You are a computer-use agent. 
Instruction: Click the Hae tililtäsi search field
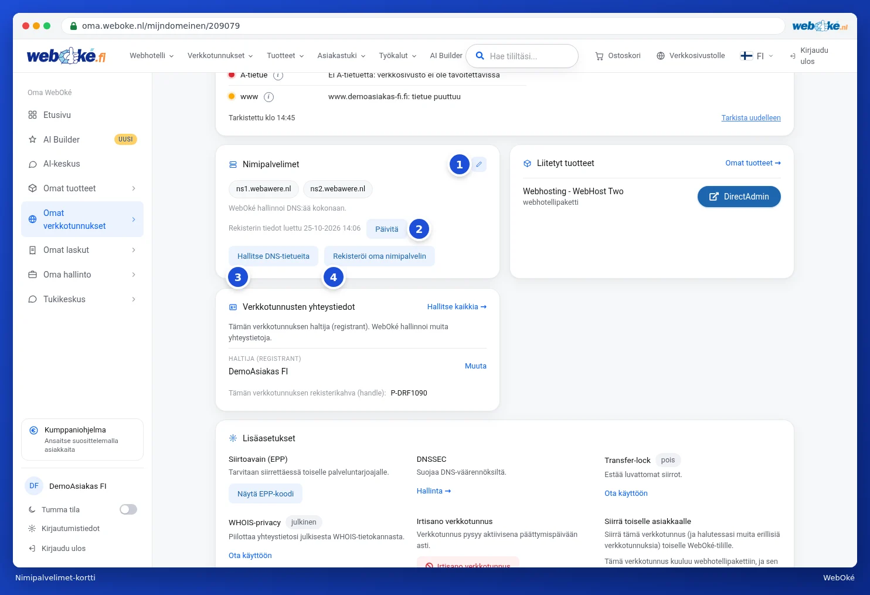click(x=522, y=56)
